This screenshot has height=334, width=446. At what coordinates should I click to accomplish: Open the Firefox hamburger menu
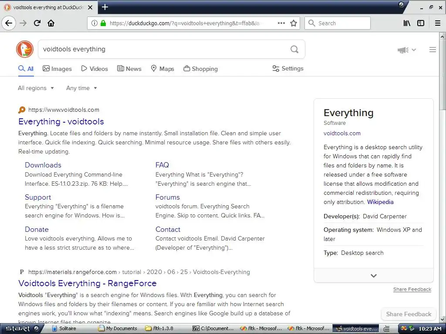point(438,23)
